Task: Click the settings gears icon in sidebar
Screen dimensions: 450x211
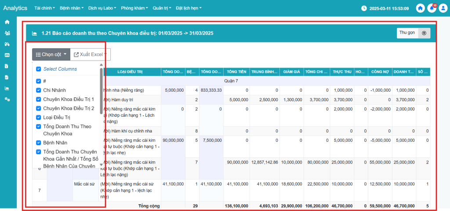Action: pyautogui.click(x=7, y=99)
